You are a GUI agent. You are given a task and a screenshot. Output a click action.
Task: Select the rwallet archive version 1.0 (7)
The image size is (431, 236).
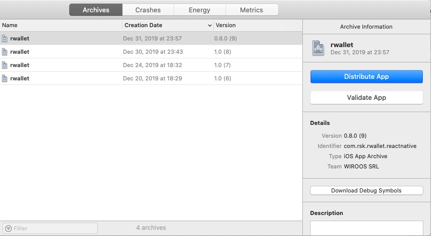point(151,65)
